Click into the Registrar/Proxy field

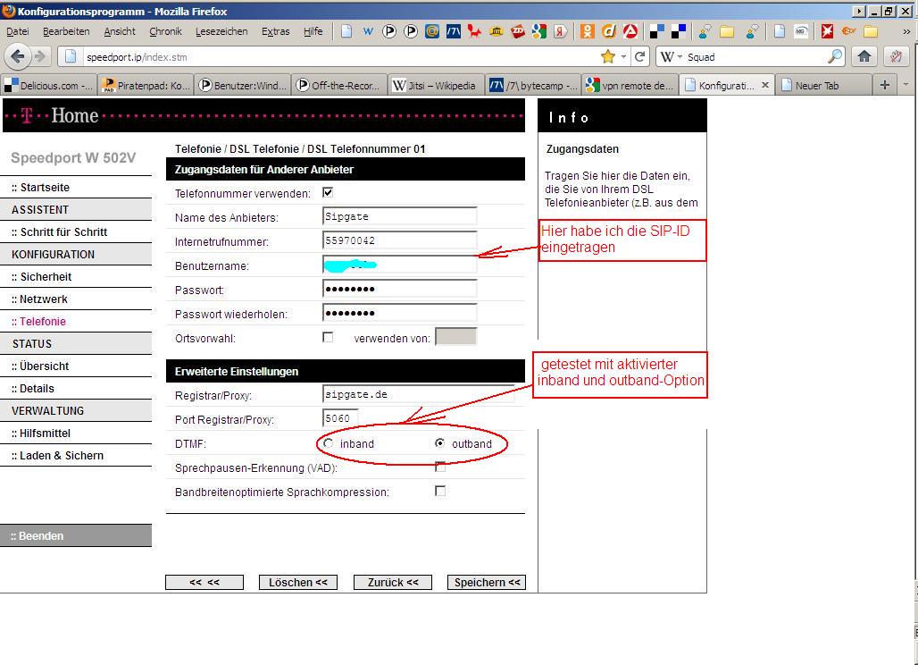(418, 394)
